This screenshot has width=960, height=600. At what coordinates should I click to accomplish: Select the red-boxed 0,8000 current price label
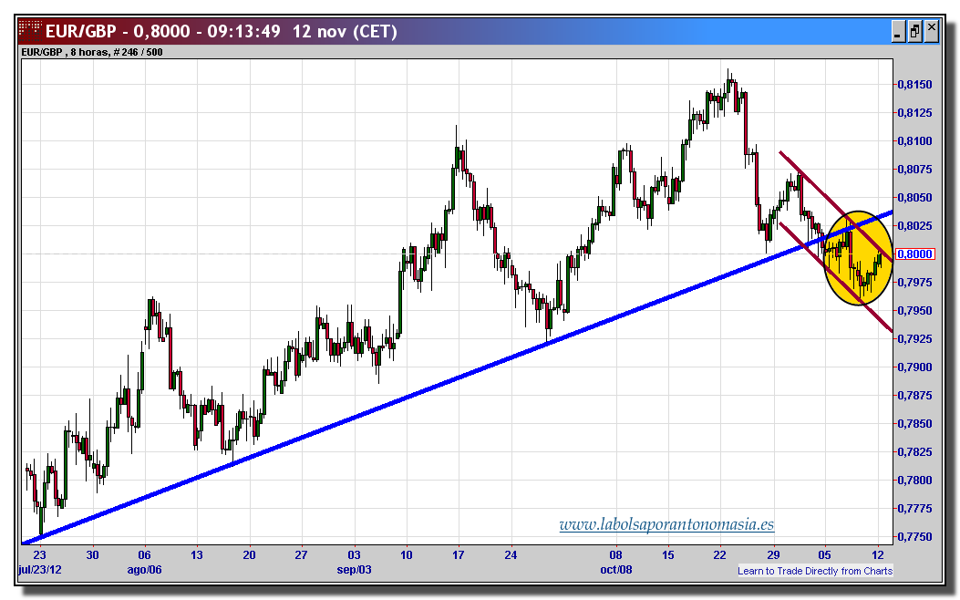914,253
